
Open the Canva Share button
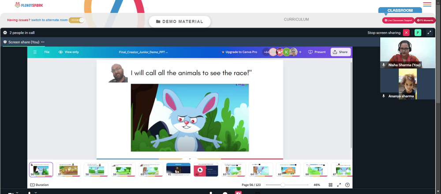[x=340, y=52]
